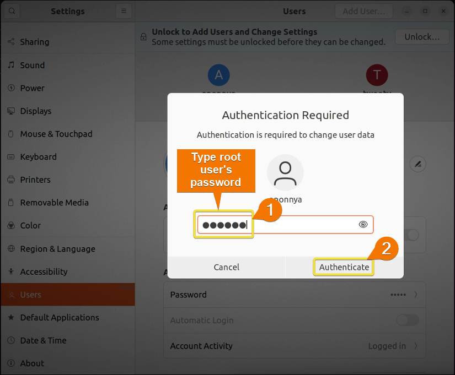Click the Accessibility person icon

click(x=11, y=271)
